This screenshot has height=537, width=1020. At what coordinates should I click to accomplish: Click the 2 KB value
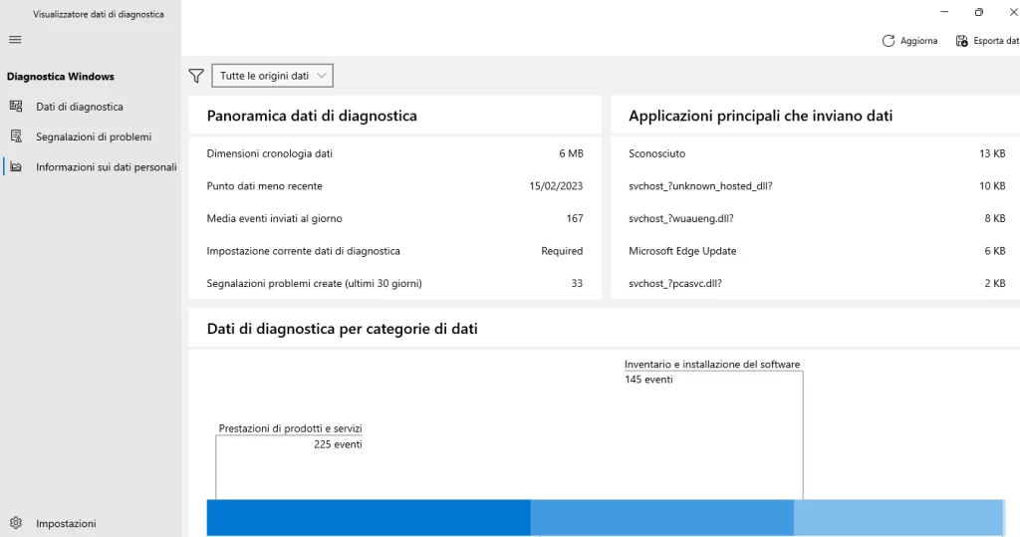[x=995, y=284]
